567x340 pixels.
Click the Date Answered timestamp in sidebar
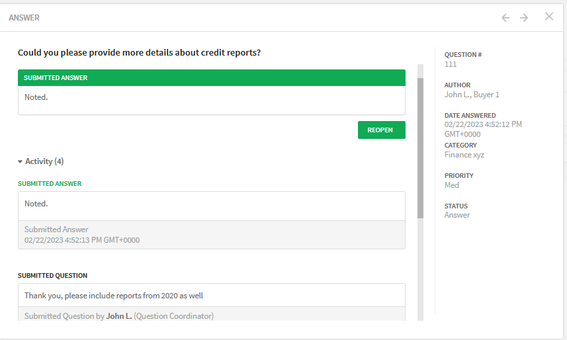(x=483, y=129)
